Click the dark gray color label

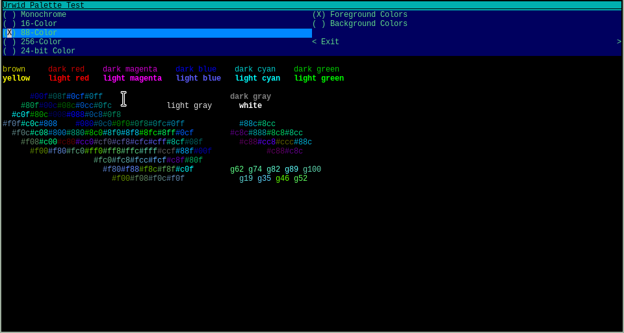click(250, 97)
